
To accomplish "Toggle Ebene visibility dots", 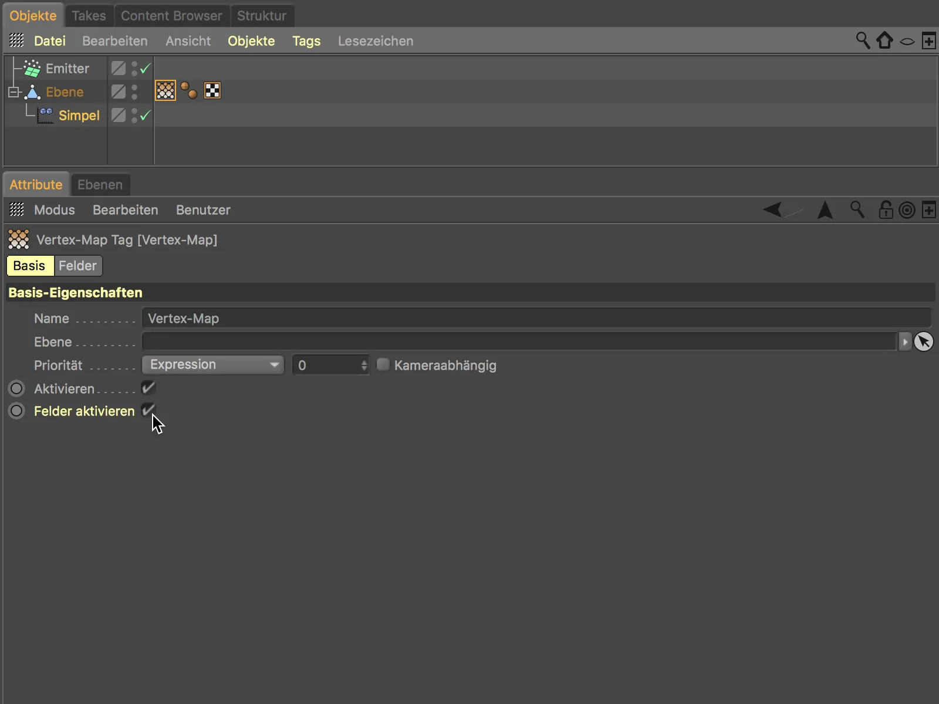I will [134, 92].
